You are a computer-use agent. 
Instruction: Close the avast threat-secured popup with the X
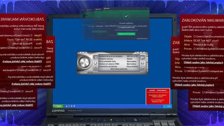(148, 8)
